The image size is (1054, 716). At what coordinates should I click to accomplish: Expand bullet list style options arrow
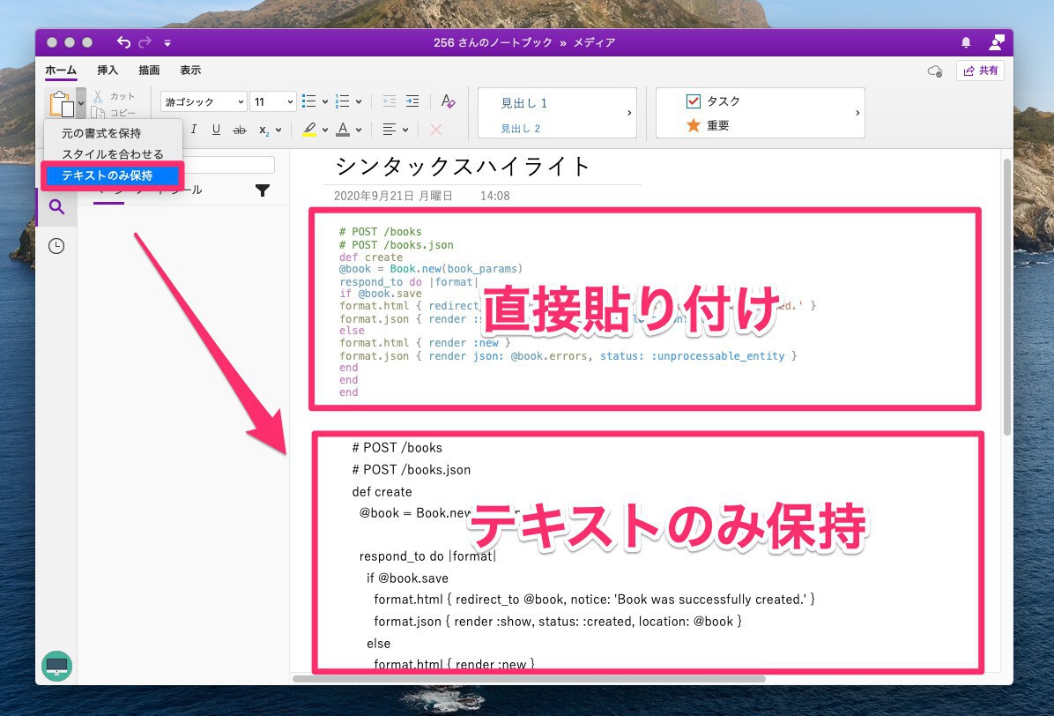[x=324, y=102]
